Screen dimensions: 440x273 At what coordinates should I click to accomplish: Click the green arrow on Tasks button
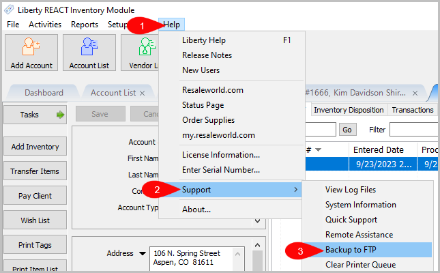pyautogui.click(x=60, y=115)
